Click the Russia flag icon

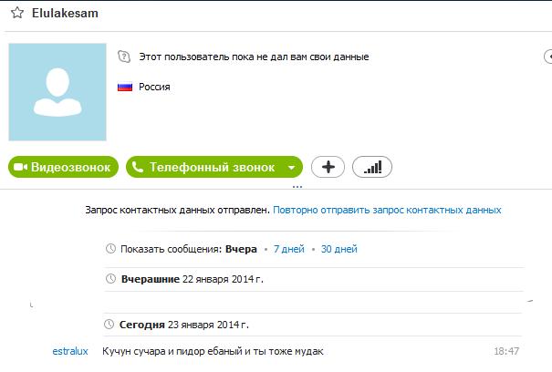[x=125, y=87]
